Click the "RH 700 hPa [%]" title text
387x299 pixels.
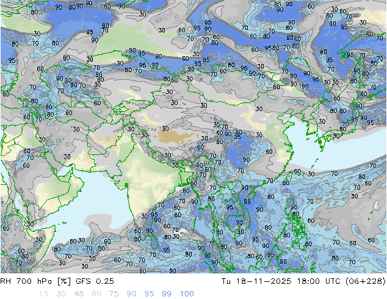click(35, 281)
